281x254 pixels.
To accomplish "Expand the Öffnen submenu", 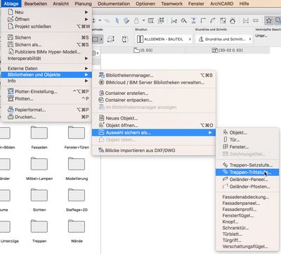I will coord(46,19).
